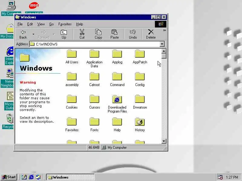Image resolution: width=242 pixels, height=181 pixels.
Task: Go up one folder level
Action: (x=64, y=34)
